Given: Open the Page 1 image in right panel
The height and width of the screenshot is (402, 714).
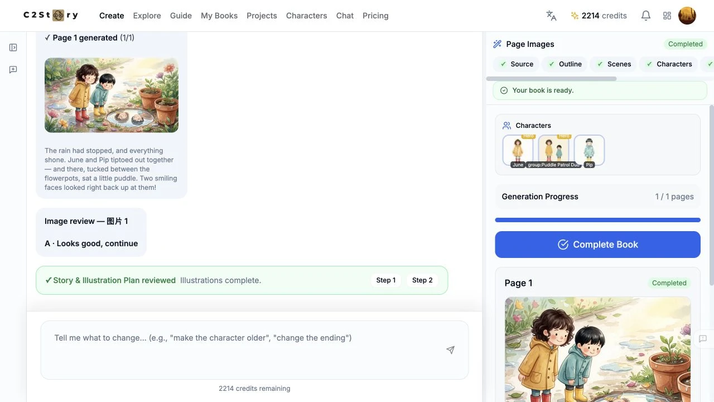Looking at the screenshot, I should pos(597,350).
